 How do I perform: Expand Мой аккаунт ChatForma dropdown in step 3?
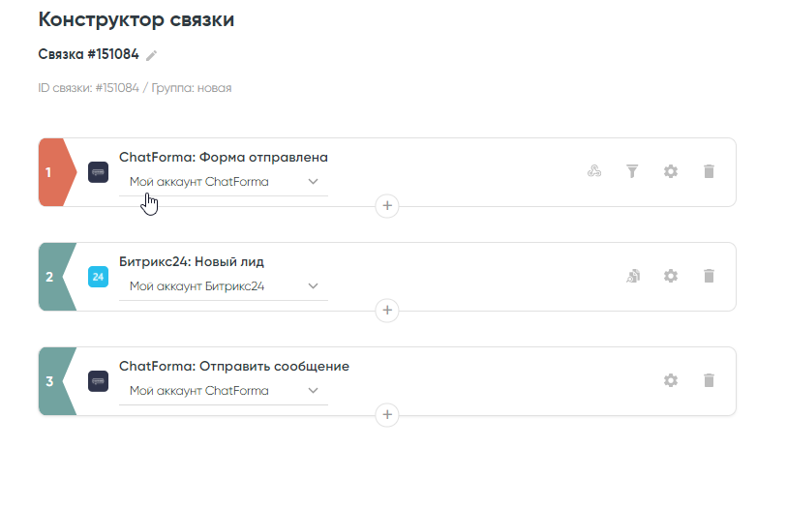(224, 391)
